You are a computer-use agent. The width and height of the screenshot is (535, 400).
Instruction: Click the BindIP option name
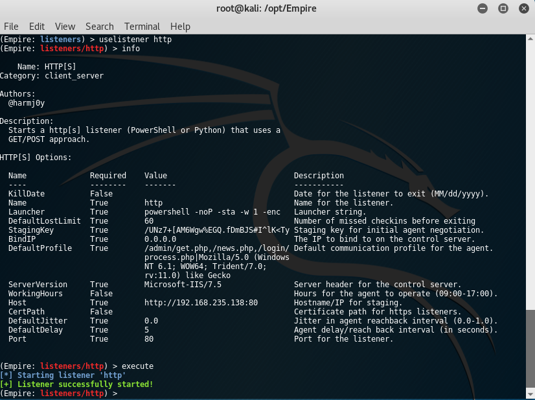click(22, 239)
